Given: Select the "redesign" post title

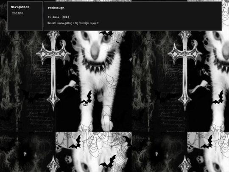Looking at the screenshot, I should pos(56,8).
